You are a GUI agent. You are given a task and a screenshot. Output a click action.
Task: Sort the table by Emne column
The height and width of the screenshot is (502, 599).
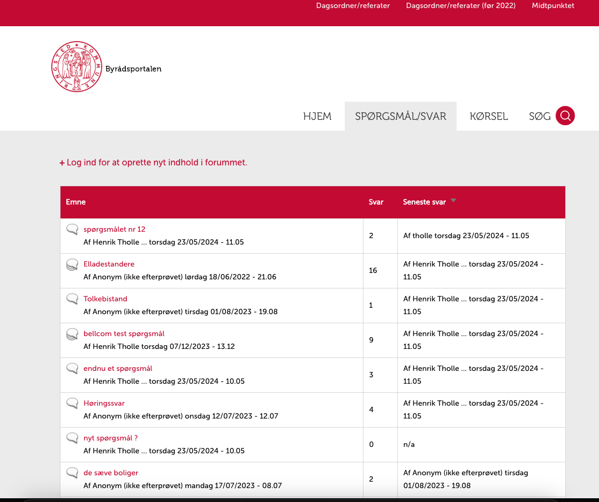tap(75, 202)
